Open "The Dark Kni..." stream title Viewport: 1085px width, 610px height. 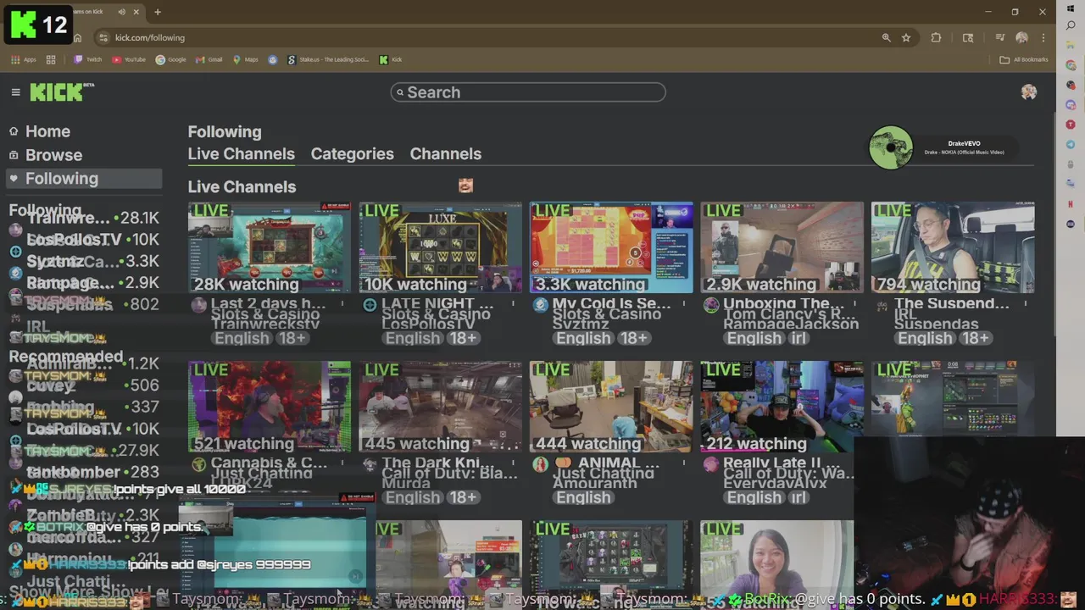(438, 463)
